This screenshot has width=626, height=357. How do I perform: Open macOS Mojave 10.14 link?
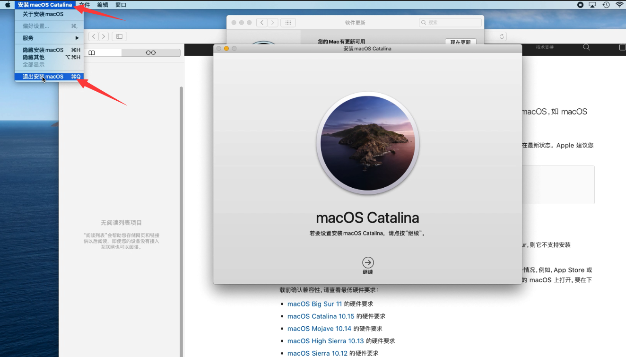319,329
